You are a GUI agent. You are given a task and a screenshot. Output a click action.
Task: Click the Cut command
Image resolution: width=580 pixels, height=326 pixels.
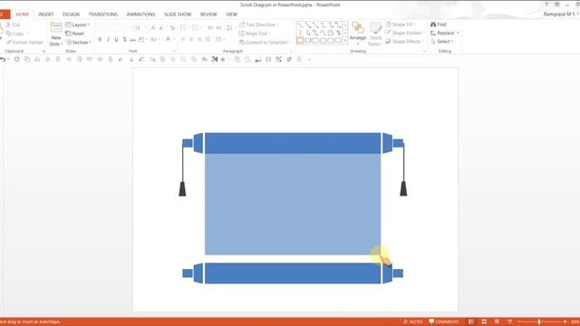(13, 24)
